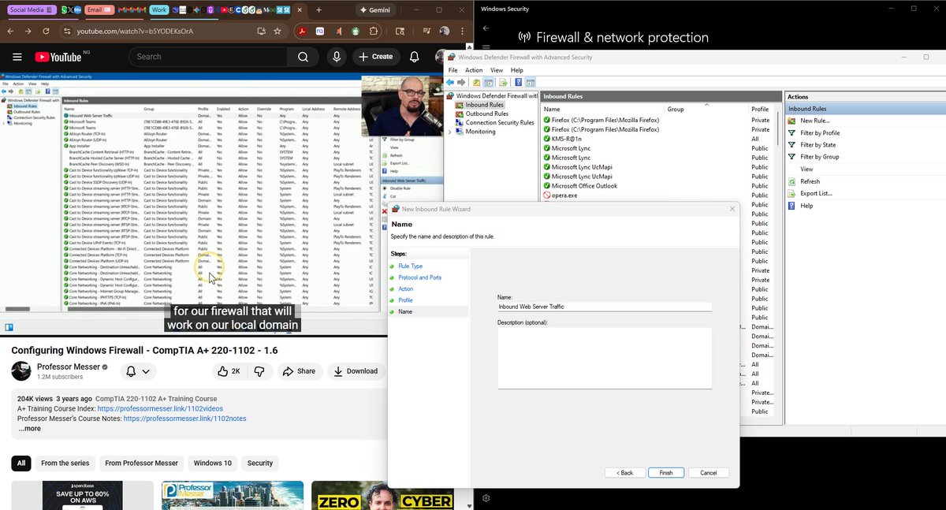The image size is (946, 510).
Task: Click the Download button under the video
Action: (356, 371)
